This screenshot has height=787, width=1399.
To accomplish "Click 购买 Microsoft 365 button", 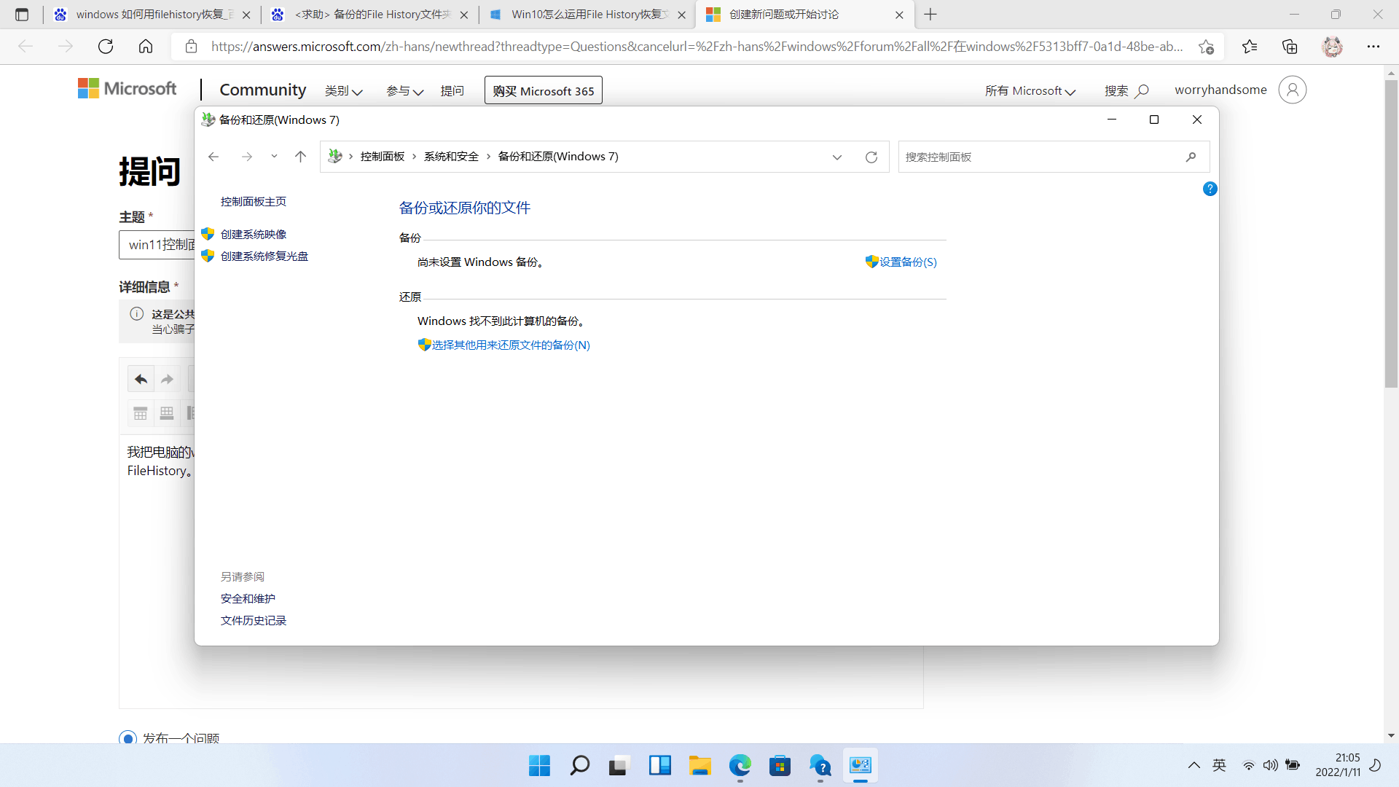I will click(x=544, y=90).
